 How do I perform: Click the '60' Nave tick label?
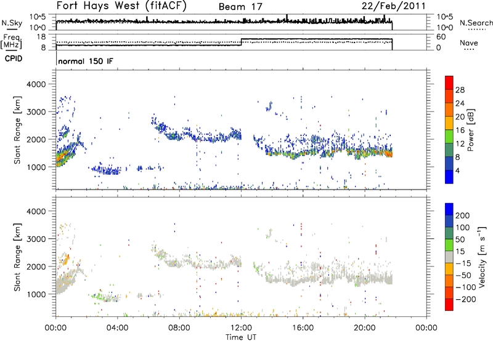(441, 37)
